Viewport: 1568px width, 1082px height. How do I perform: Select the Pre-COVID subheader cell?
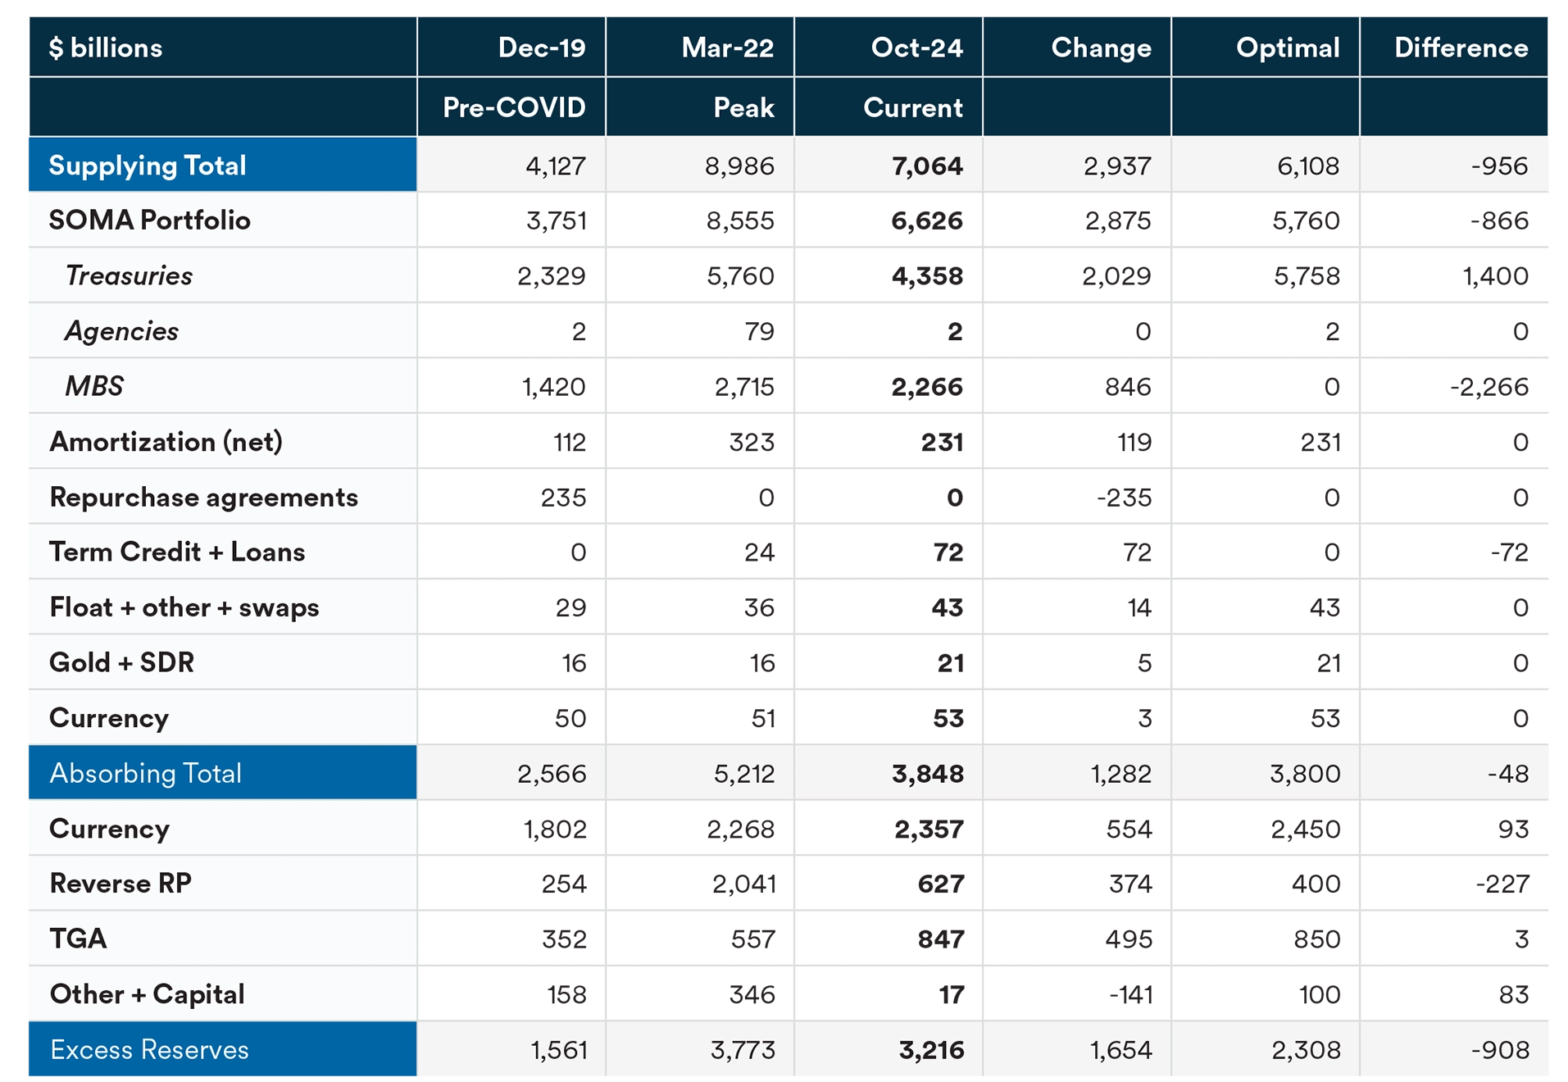[514, 107]
